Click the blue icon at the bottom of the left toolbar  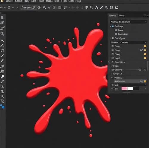[x=2, y=106]
